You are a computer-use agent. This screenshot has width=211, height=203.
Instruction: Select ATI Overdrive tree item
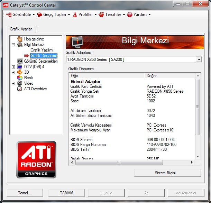[x=36, y=89]
